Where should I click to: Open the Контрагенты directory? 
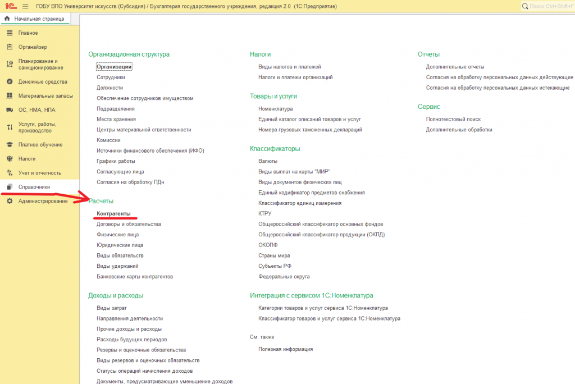pos(113,213)
